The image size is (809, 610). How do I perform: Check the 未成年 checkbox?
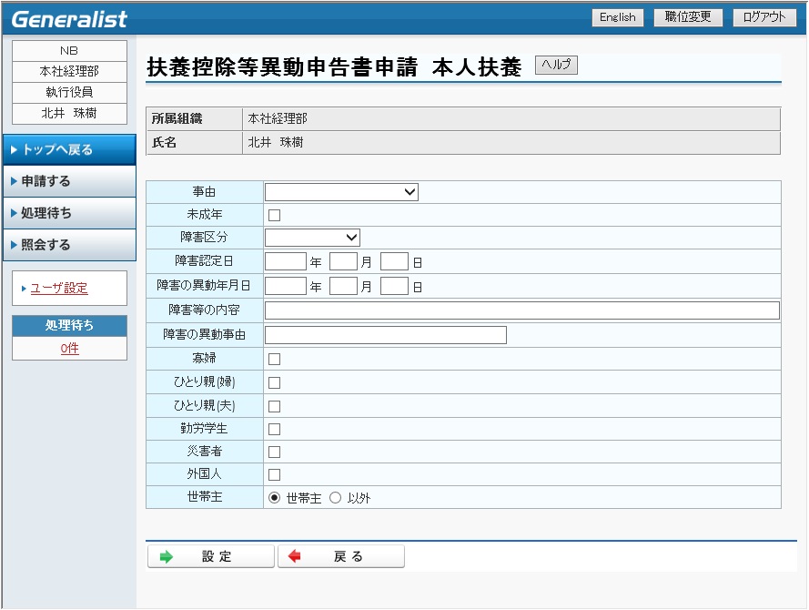275,215
